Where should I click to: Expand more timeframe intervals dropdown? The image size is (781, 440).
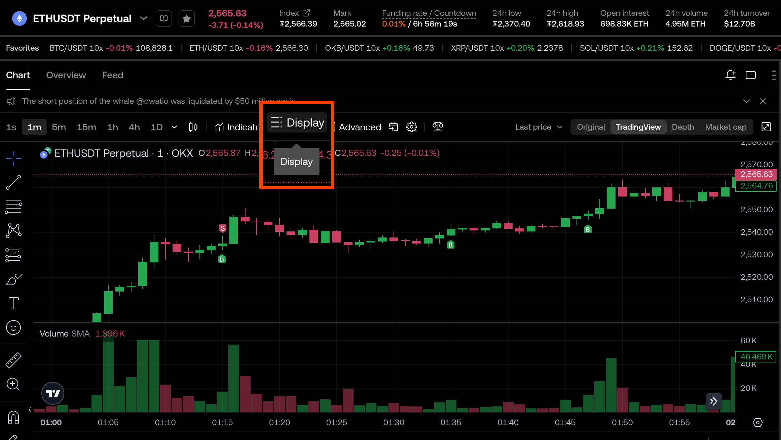click(174, 127)
